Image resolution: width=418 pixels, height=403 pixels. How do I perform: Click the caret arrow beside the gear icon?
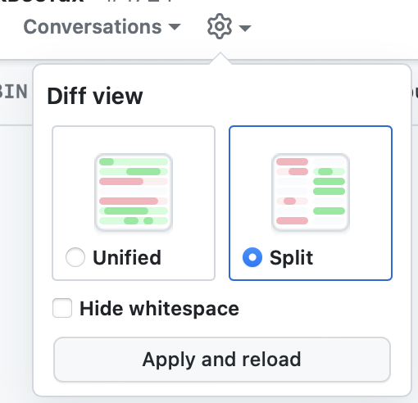245,28
